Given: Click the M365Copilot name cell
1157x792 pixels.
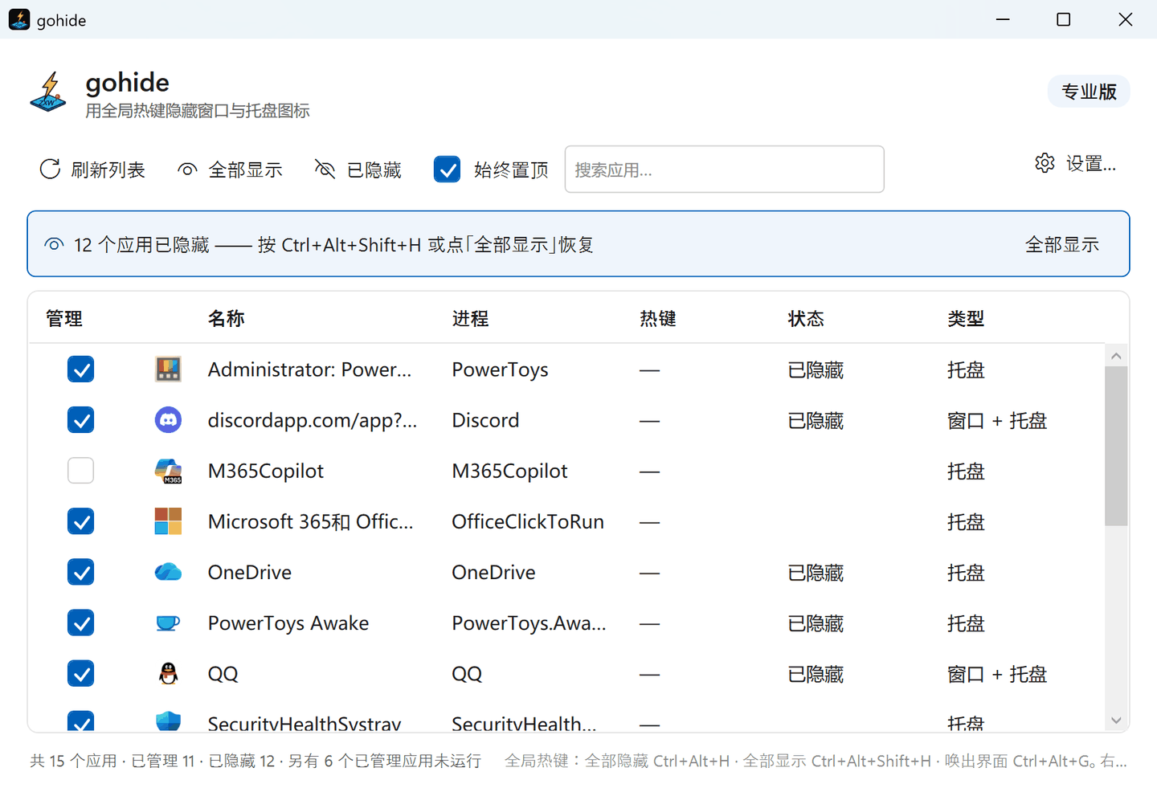Looking at the screenshot, I should 266,471.
